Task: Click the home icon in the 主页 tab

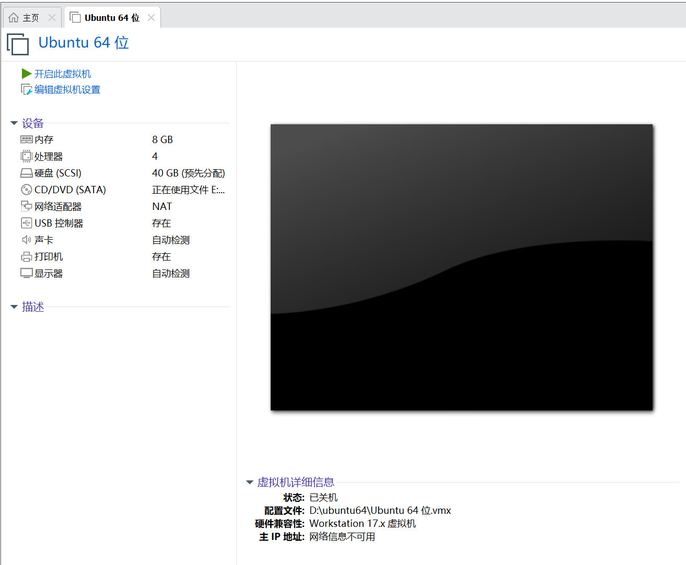Action: click(x=14, y=18)
